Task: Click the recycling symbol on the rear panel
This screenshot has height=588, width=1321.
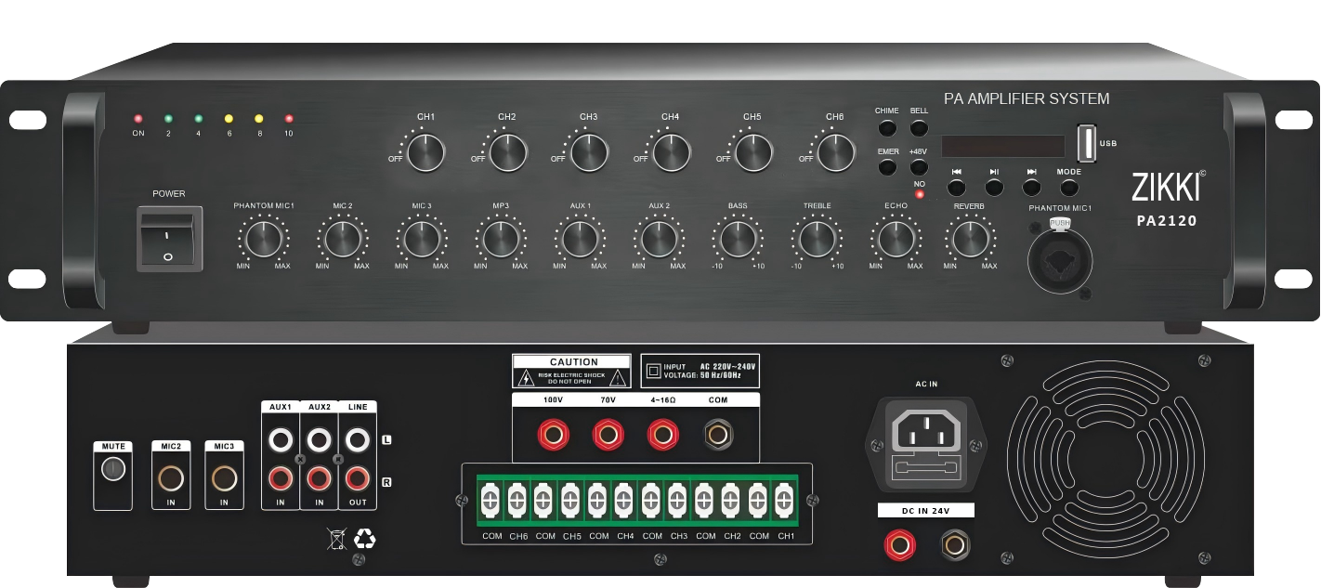Action: [x=365, y=538]
